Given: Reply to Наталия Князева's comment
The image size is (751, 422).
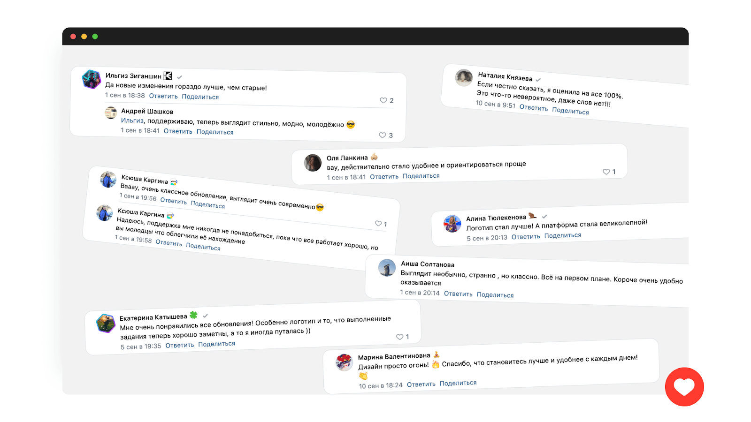Looking at the screenshot, I should pos(534,108).
